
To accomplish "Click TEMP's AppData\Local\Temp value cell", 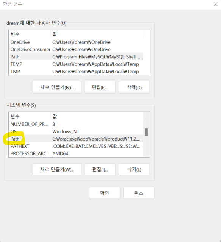I will [x=96, y=64].
